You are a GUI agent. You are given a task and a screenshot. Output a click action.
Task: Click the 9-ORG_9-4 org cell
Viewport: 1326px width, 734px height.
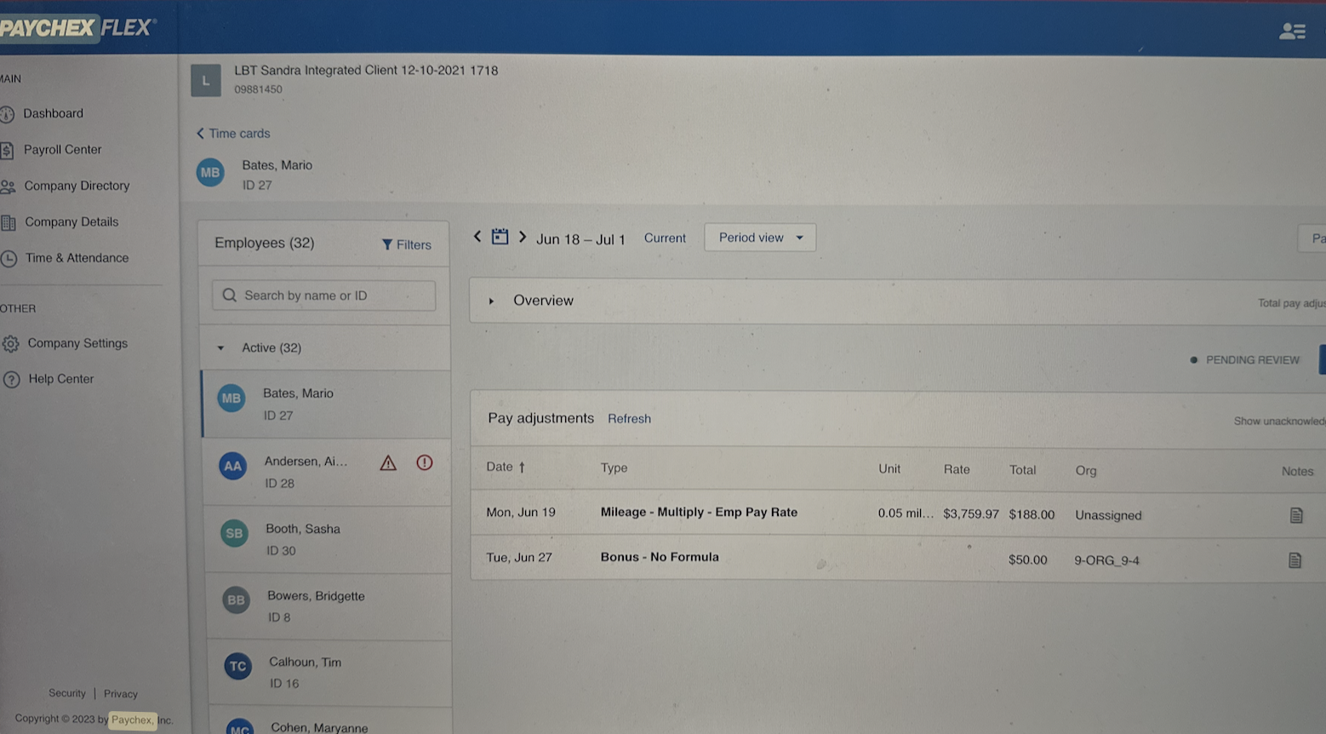(x=1106, y=561)
